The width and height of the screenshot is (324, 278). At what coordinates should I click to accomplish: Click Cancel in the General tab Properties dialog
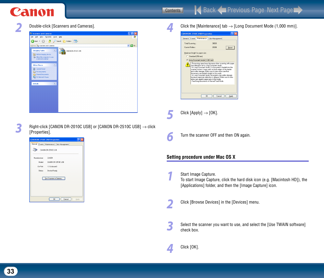(x=66, y=199)
